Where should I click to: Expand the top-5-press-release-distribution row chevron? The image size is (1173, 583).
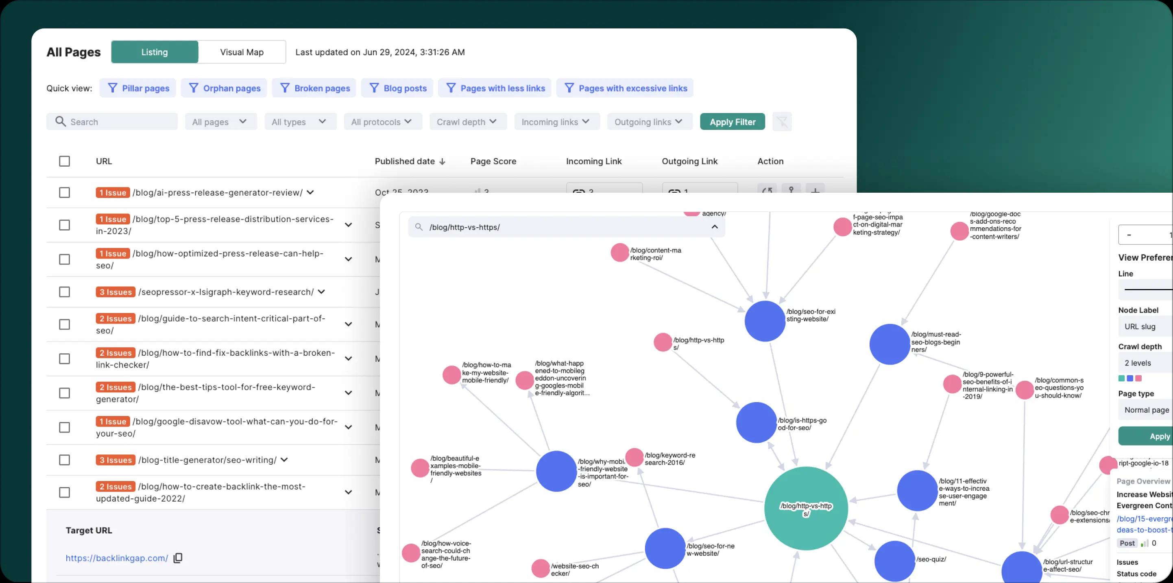[x=348, y=225]
